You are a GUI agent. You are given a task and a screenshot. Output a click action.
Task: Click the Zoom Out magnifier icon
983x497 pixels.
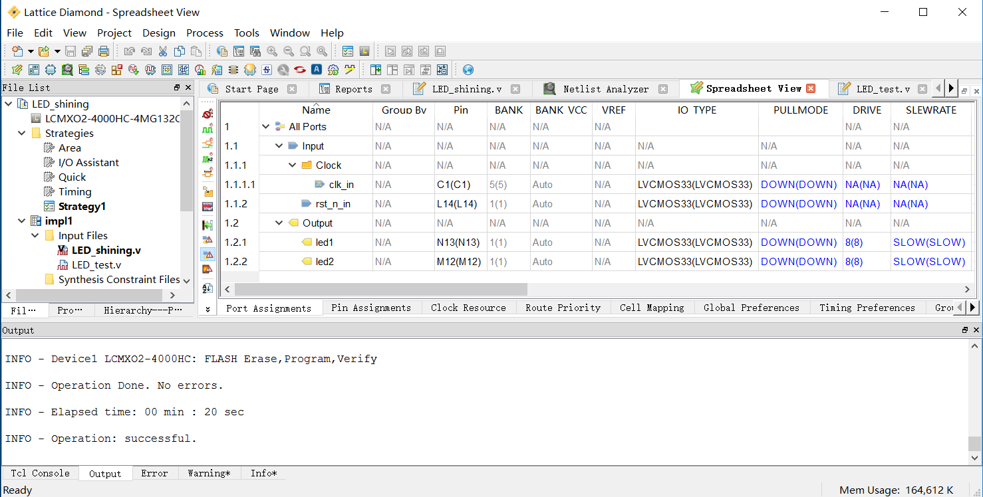pos(289,51)
